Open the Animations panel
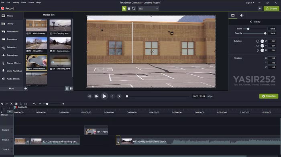Viewport: 281px width, 157px height. coord(12,55)
